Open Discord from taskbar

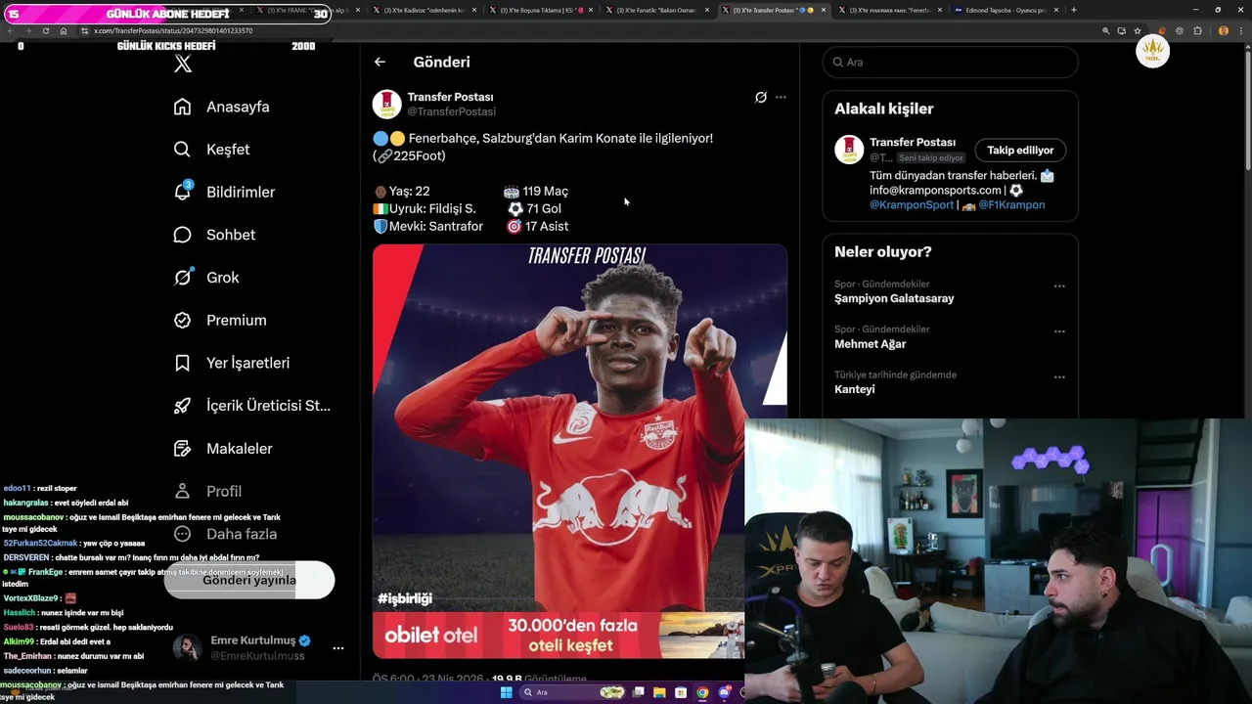tap(724, 692)
